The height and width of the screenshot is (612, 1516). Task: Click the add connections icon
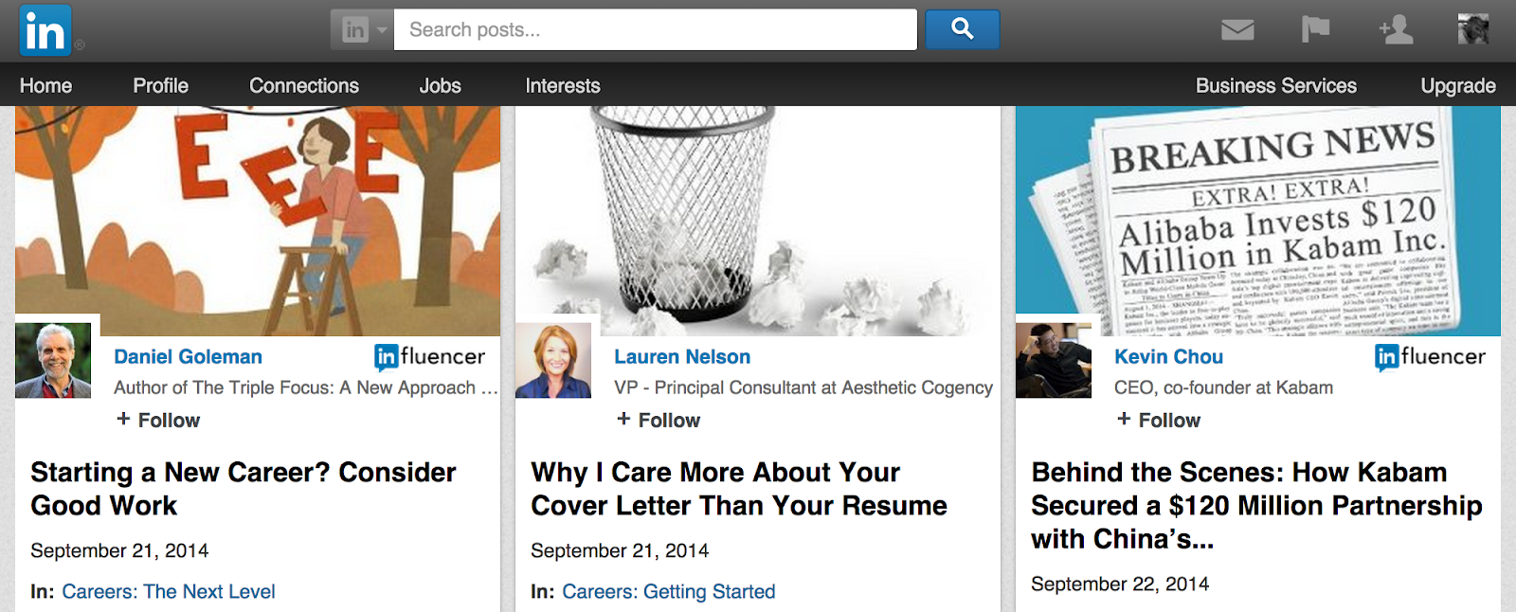(x=1396, y=29)
